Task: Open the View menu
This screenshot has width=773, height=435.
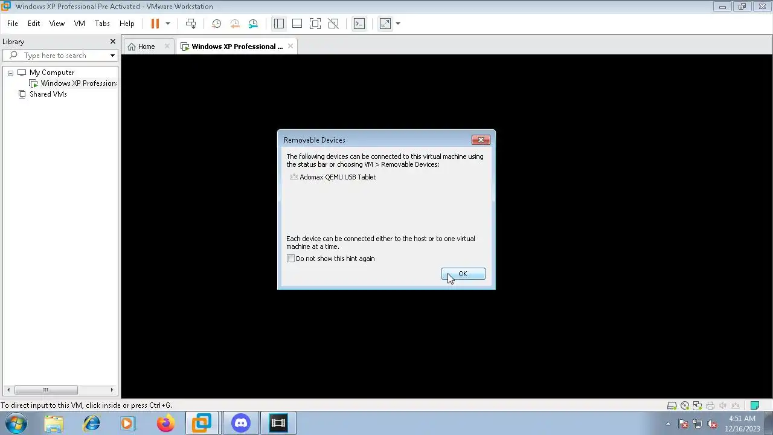Action: tap(57, 24)
